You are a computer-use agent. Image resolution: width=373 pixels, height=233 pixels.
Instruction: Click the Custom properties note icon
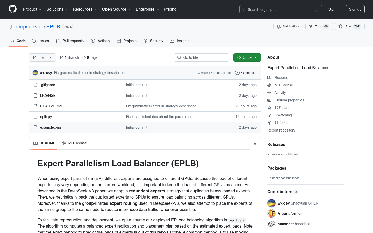coord(269,100)
